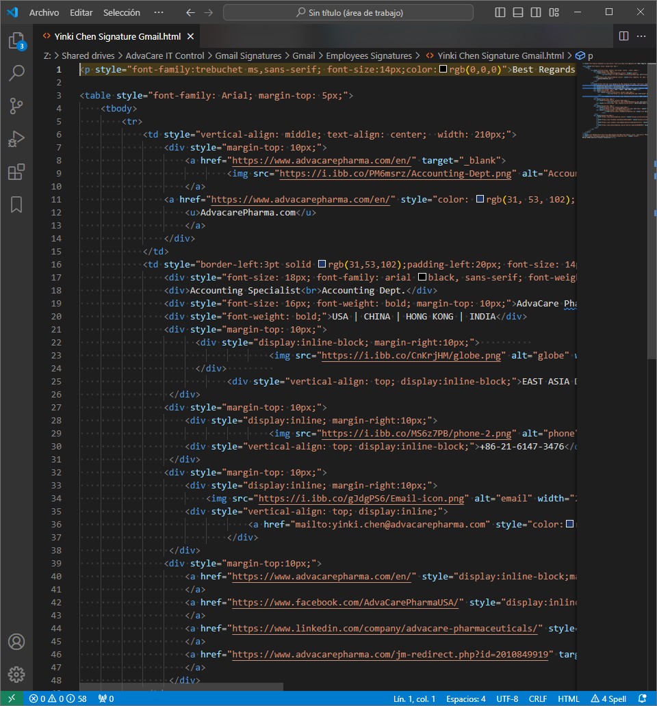Open the Extensions view
This screenshot has width=657, height=706.
[16, 172]
